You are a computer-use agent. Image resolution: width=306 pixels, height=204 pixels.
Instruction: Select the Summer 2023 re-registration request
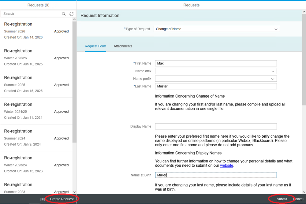point(36,186)
